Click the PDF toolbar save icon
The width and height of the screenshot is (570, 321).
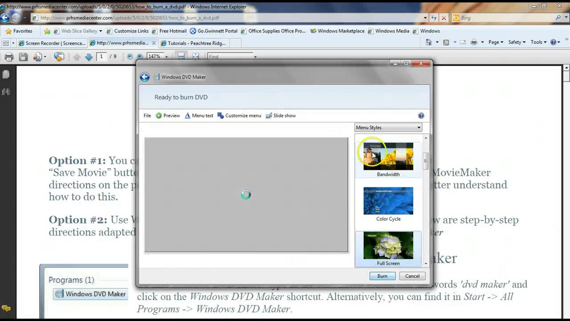click(x=23, y=57)
